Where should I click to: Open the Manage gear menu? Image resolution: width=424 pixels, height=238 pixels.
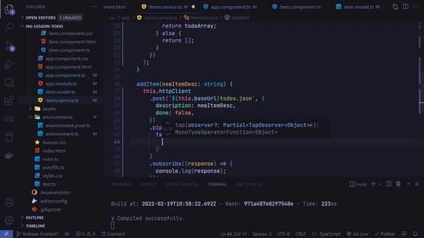pos(9,220)
